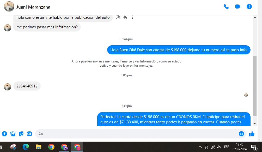Click the Meet Now tray icon
This screenshot has width=262, height=152.
click(x=206, y=147)
